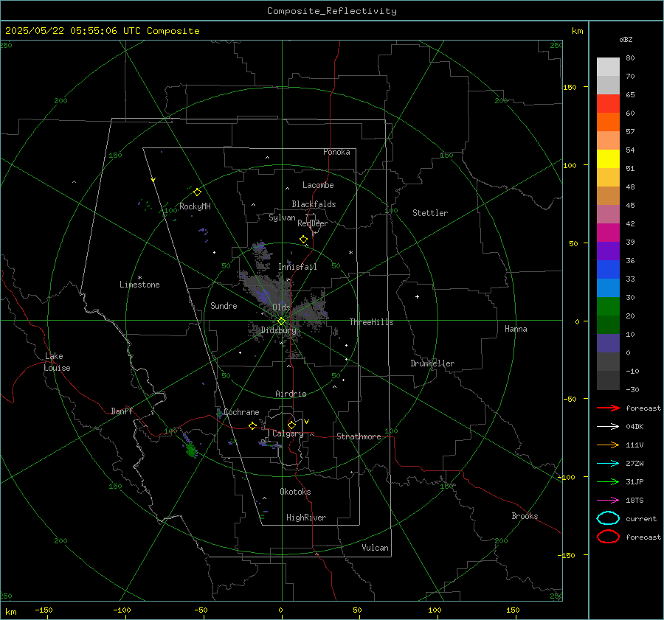This screenshot has width=664, height=620.
Task: Pick the bright green 20–30 dBZ band
Action: (x=608, y=307)
